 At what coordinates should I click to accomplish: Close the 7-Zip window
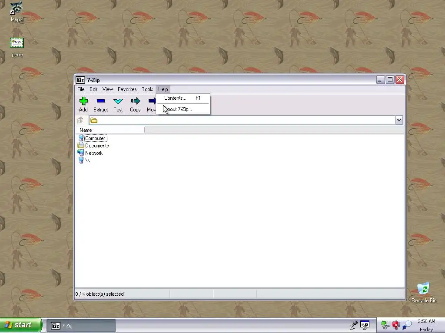coord(400,80)
